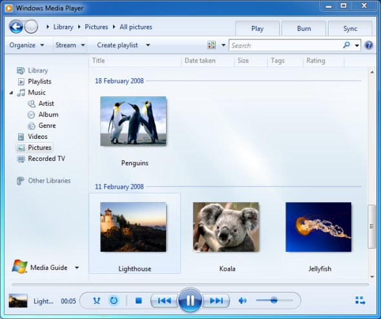Click the vertical scrollbar thumb
Image resolution: width=381 pixels, height=319 pixels.
pyautogui.click(x=372, y=227)
